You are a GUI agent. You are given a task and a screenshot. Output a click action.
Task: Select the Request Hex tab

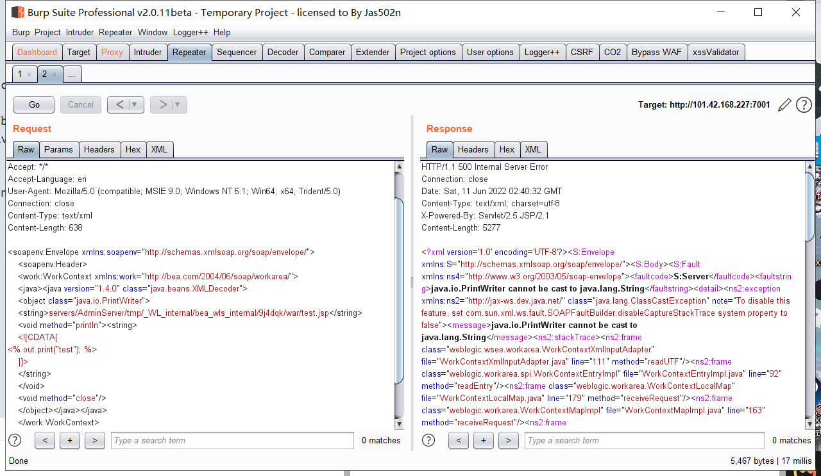133,149
